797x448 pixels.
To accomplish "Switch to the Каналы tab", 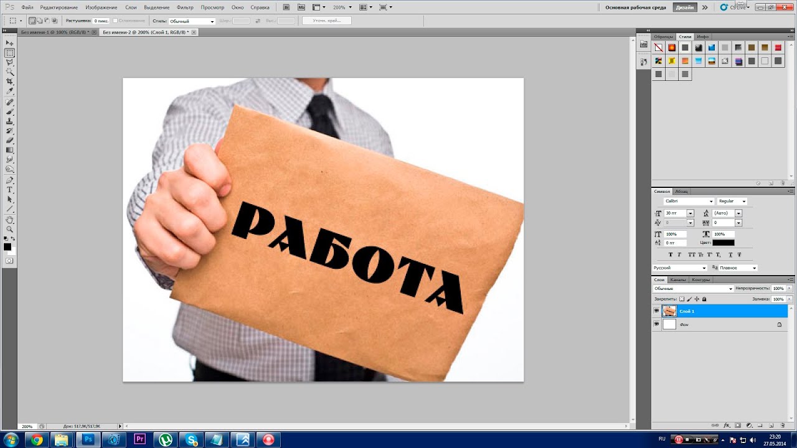I will point(678,279).
